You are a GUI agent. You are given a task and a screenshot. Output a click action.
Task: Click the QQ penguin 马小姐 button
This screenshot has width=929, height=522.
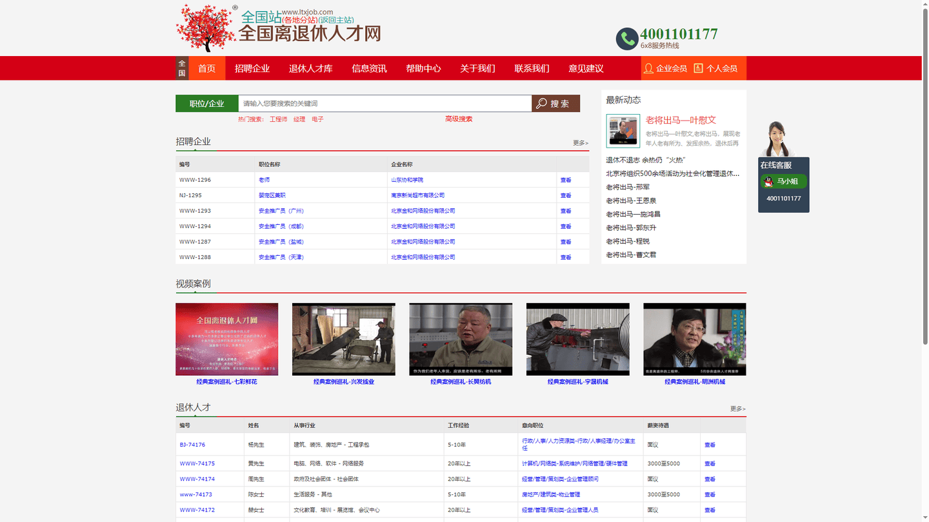[x=784, y=182]
